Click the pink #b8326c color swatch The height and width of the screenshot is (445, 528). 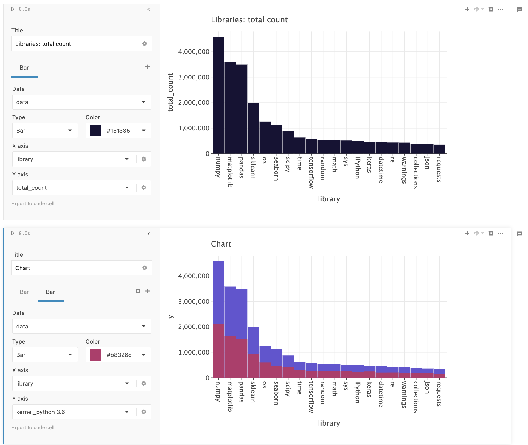[x=95, y=355]
